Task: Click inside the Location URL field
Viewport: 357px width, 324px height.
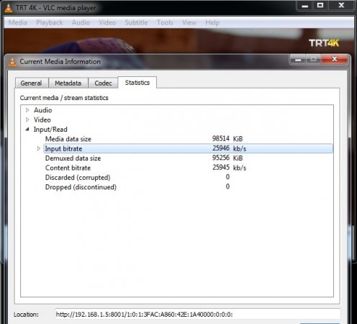Action: [x=197, y=314]
